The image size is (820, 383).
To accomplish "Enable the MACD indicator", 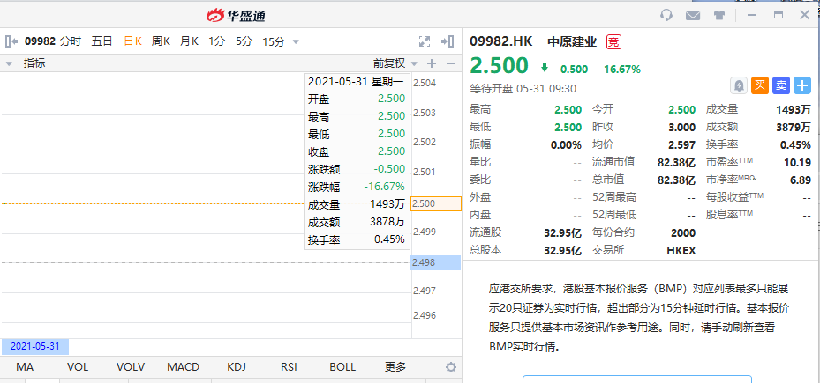I will point(183,367).
